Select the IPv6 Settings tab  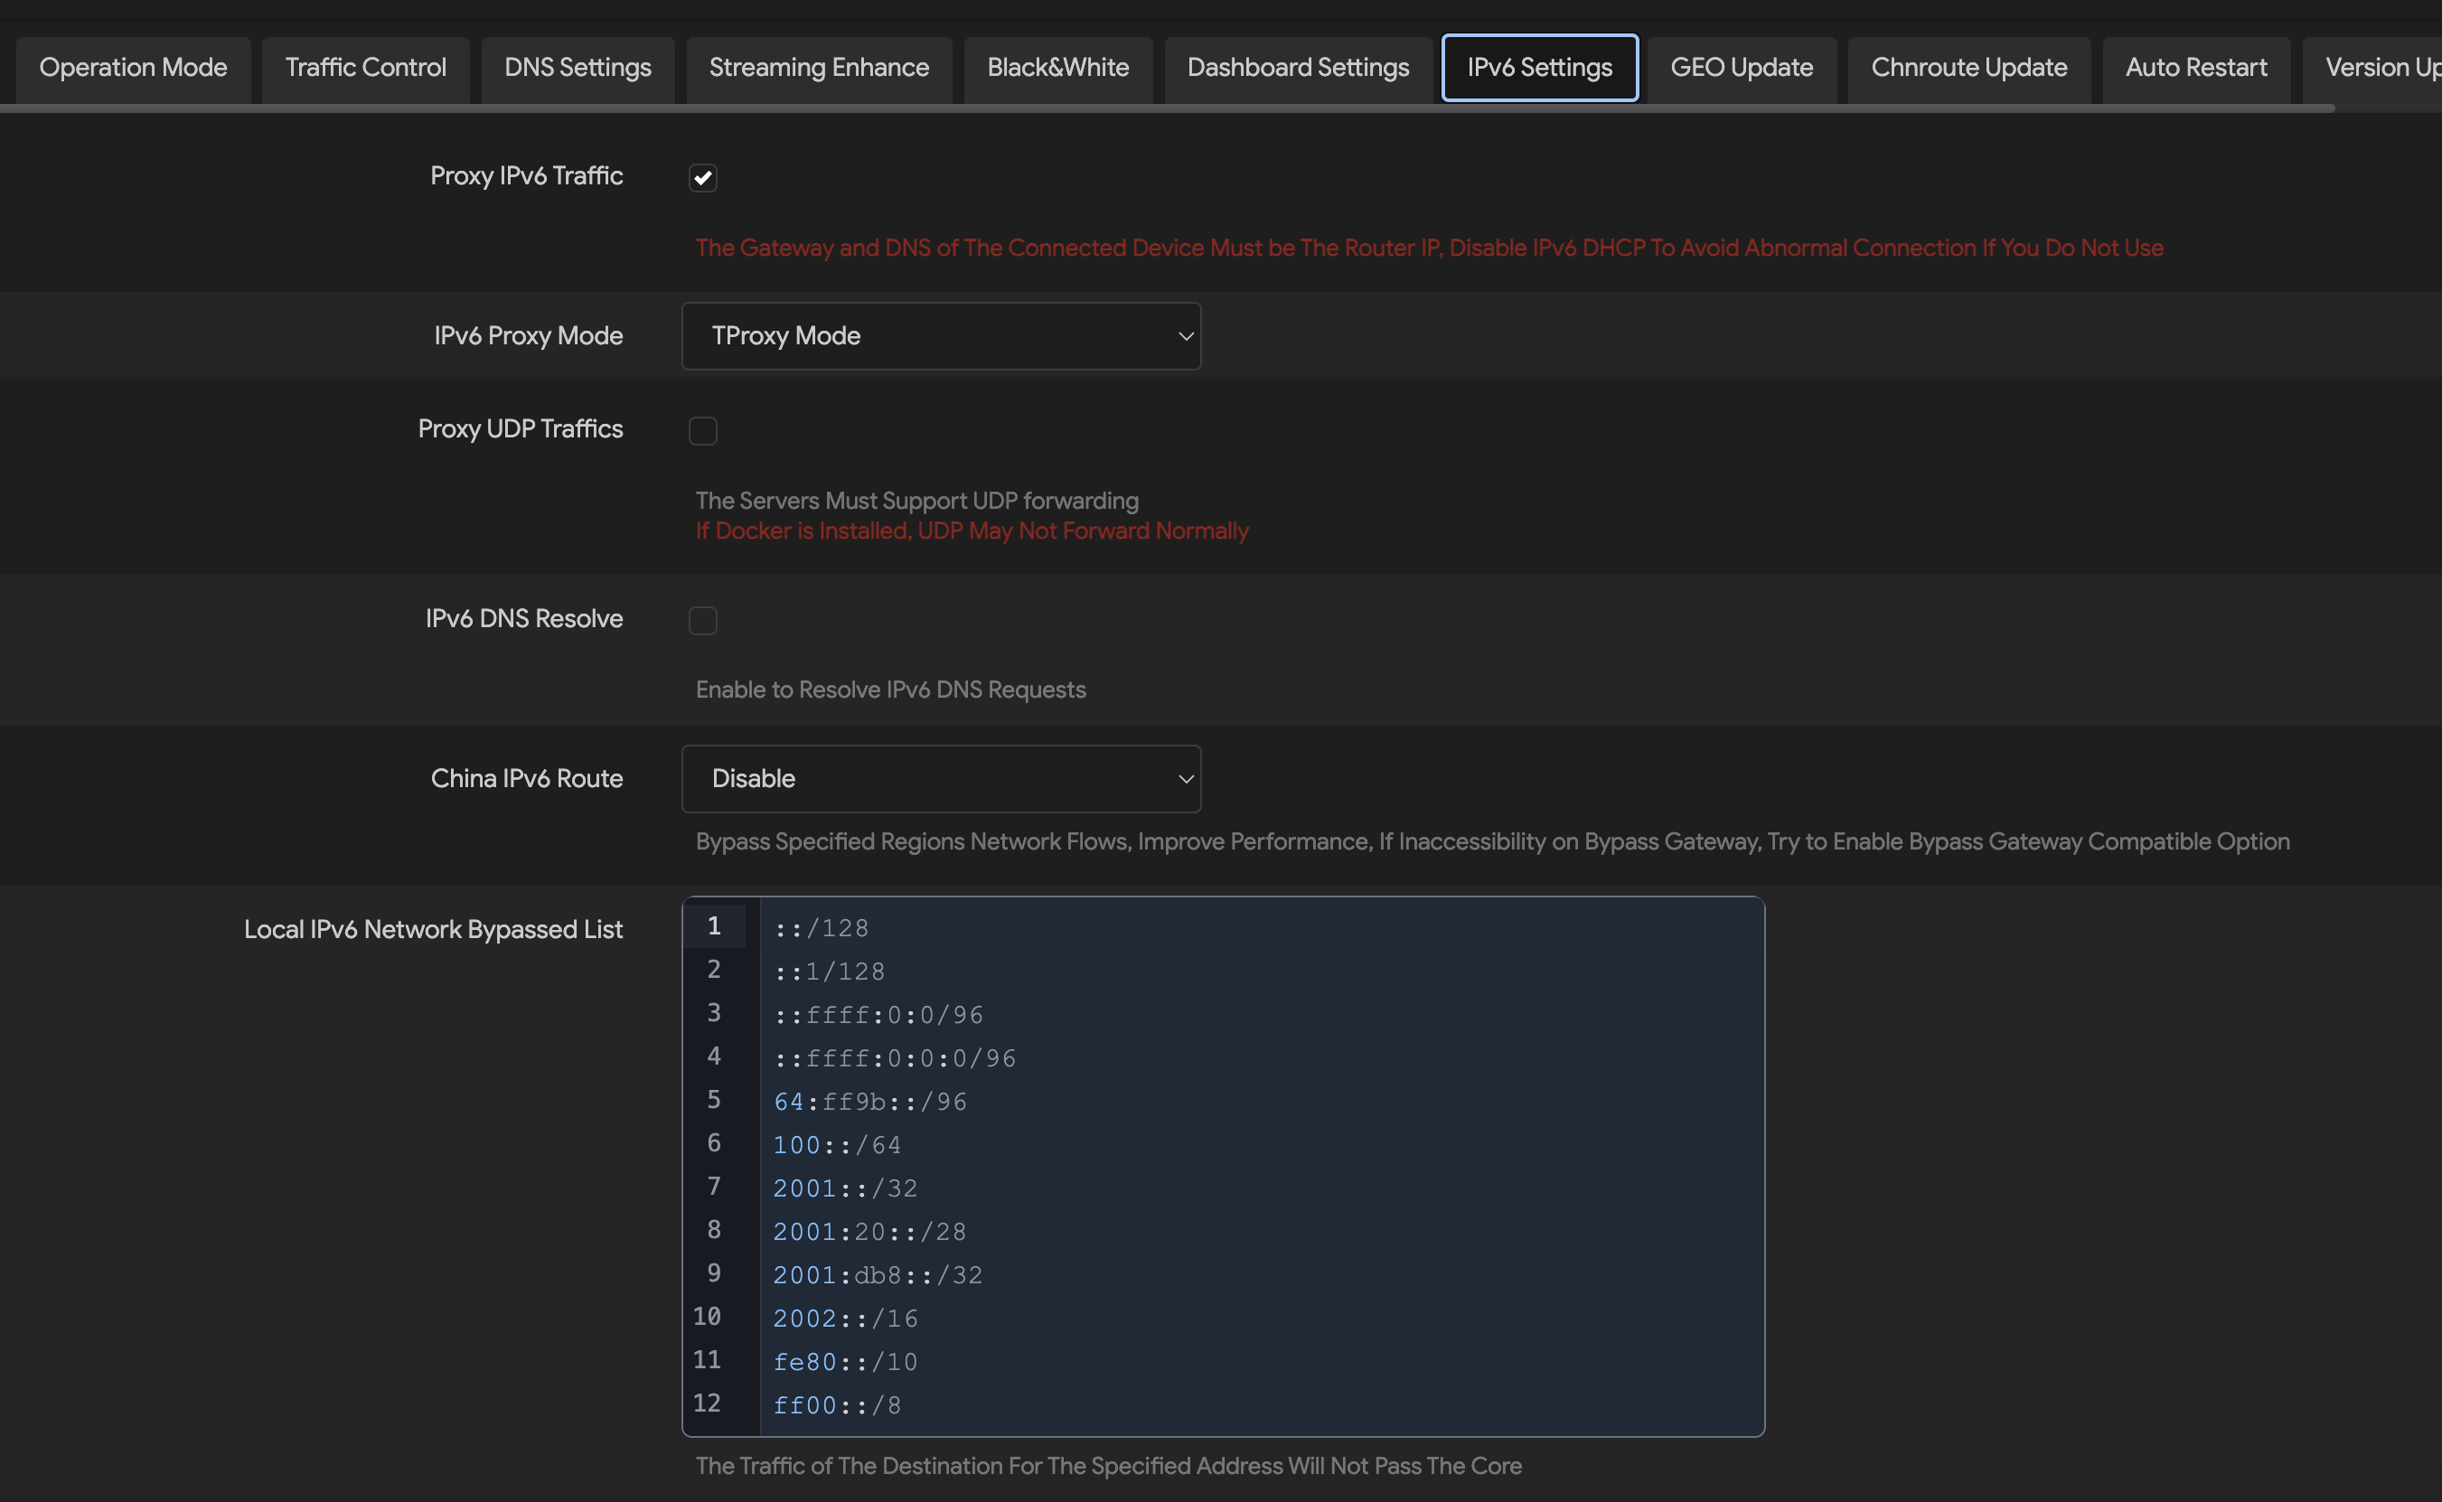(x=1540, y=68)
